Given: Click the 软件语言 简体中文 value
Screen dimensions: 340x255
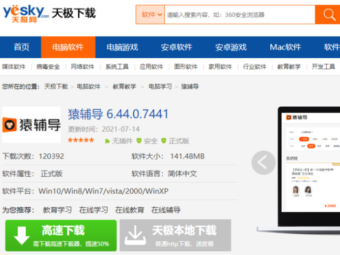Looking at the screenshot, I should click(182, 174).
